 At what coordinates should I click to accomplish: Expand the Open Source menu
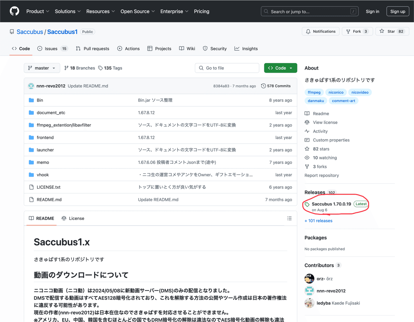tap(138, 11)
